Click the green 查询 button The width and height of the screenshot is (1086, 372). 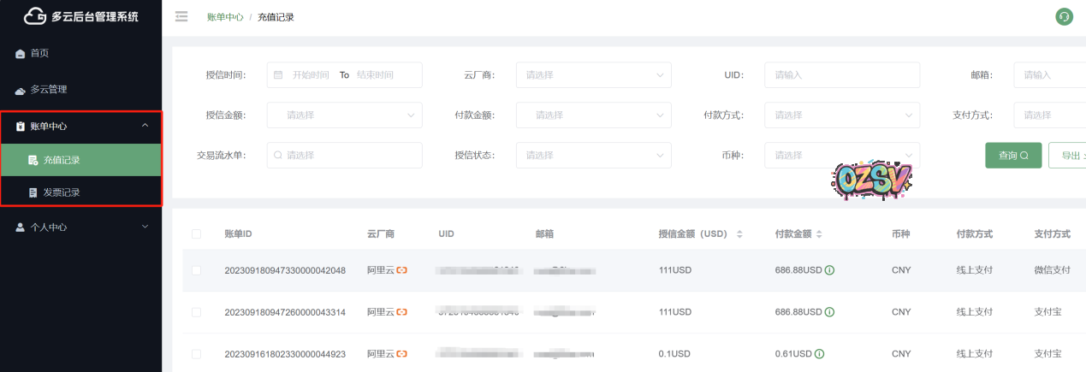coord(1013,155)
